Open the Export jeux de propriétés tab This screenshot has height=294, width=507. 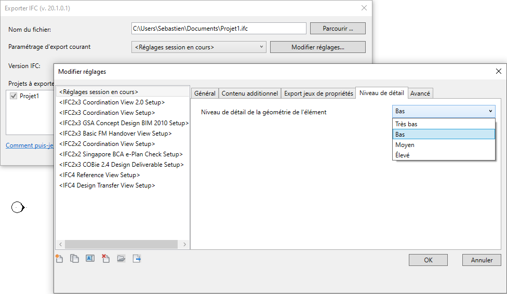pyautogui.click(x=318, y=93)
